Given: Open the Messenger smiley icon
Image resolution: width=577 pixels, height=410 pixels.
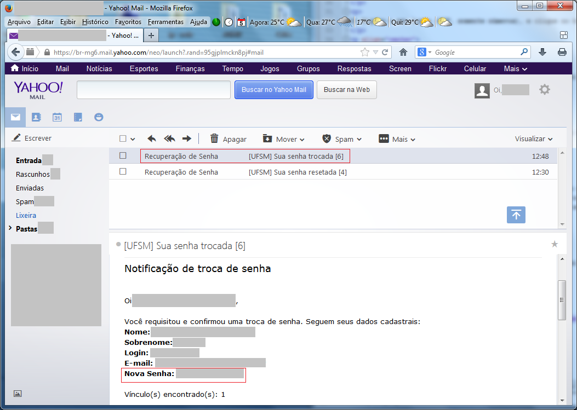Looking at the screenshot, I should pos(99,117).
